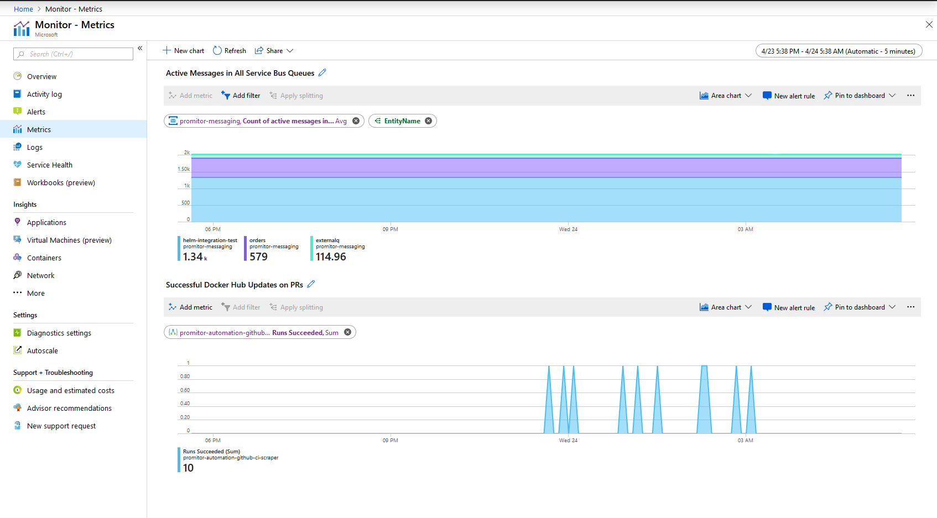The width and height of the screenshot is (937, 518).
Task: Click New chart button
Action: pos(184,50)
